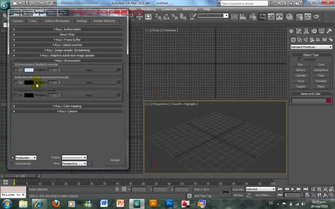Toggle Reflection environment map enable checkbox
Image resolution: width=335 pixels, height=209 pixels.
pos(119,82)
